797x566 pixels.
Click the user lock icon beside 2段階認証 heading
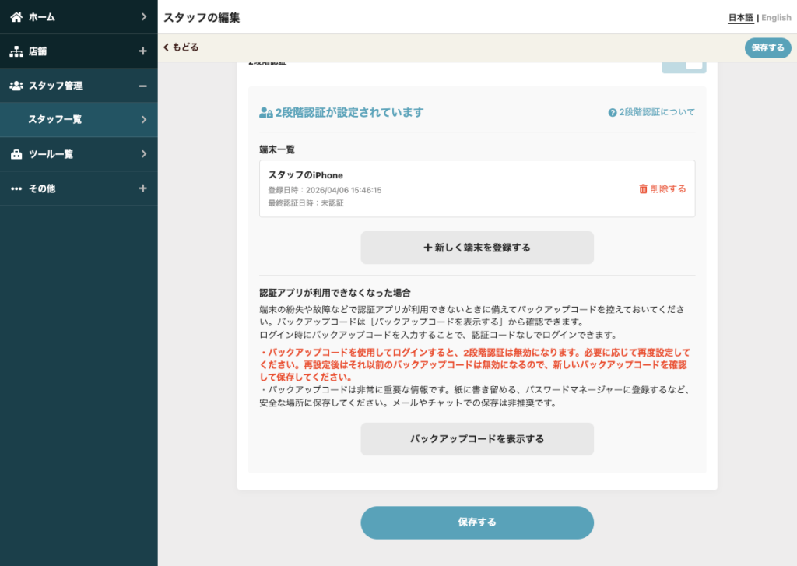click(x=266, y=112)
